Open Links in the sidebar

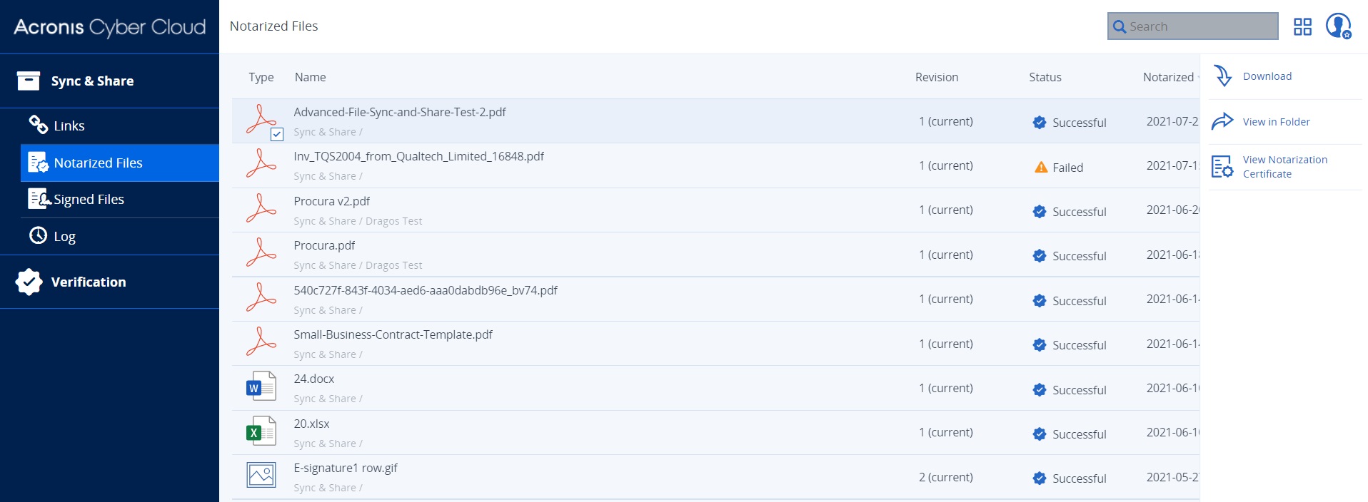[69, 126]
